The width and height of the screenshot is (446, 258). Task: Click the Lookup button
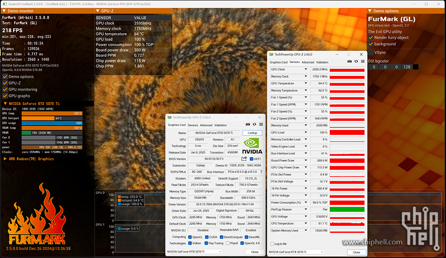(x=252, y=133)
